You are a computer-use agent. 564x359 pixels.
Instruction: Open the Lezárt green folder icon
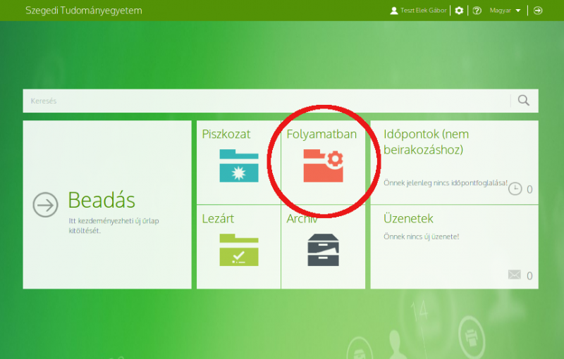pos(238,249)
